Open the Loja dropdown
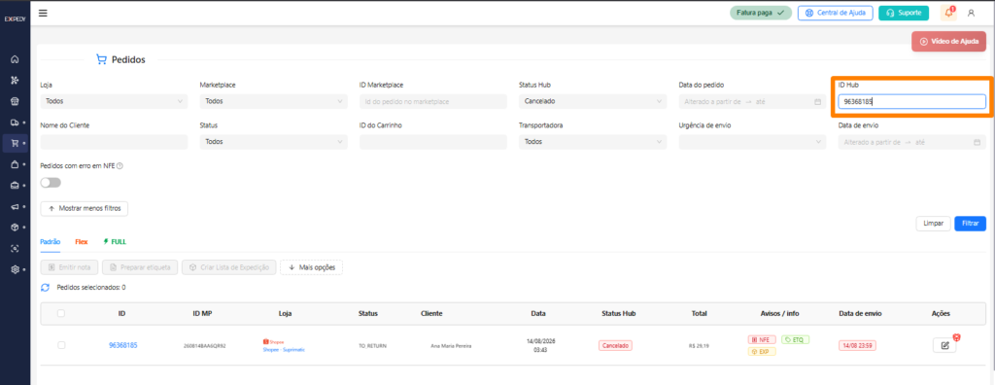995x385 pixels. (115, 102)
